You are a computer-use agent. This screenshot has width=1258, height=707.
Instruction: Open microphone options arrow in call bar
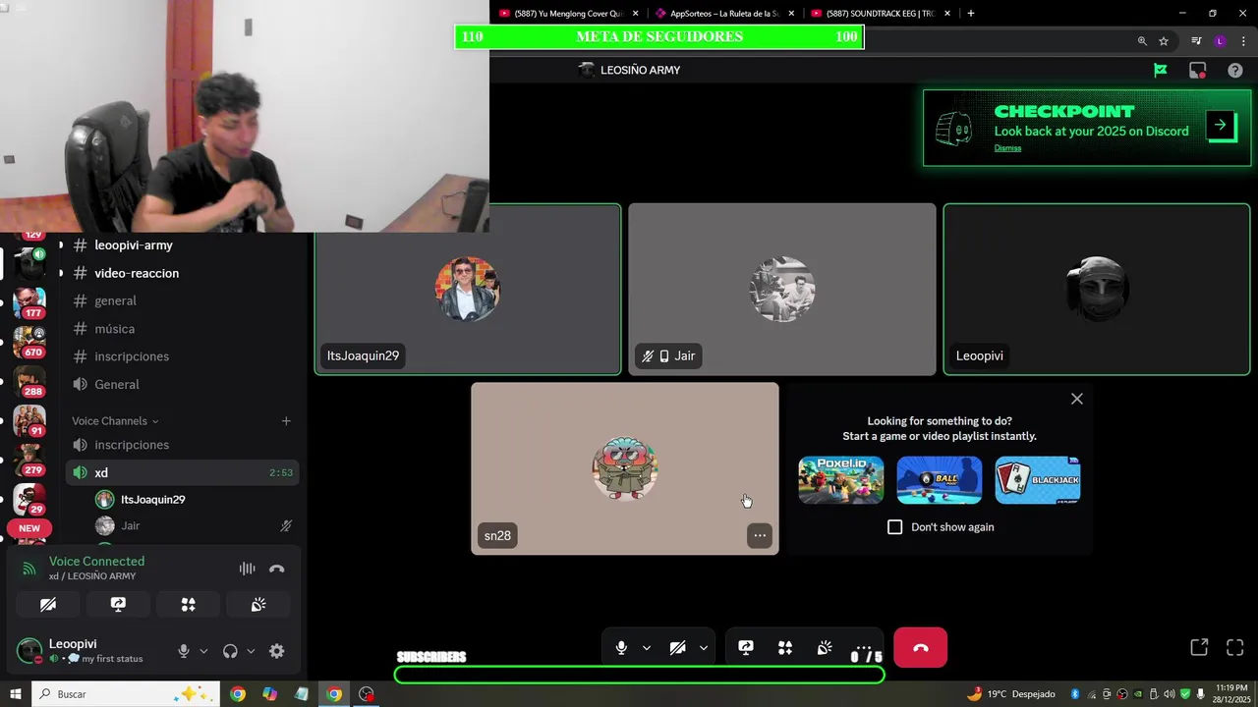(x=646, y=648)
